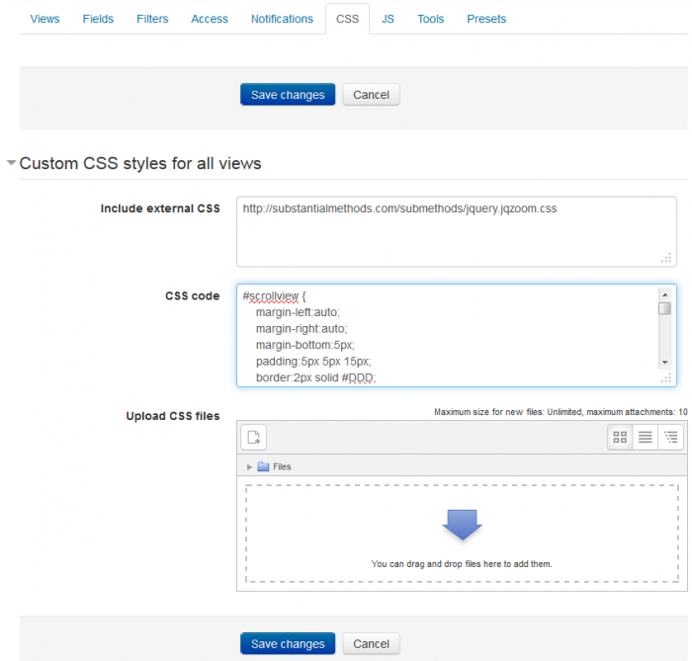Image resolution: width=692 pixels, height=661 pixels.
Task: Open the Notifications tab
Action: coord(282,19)
